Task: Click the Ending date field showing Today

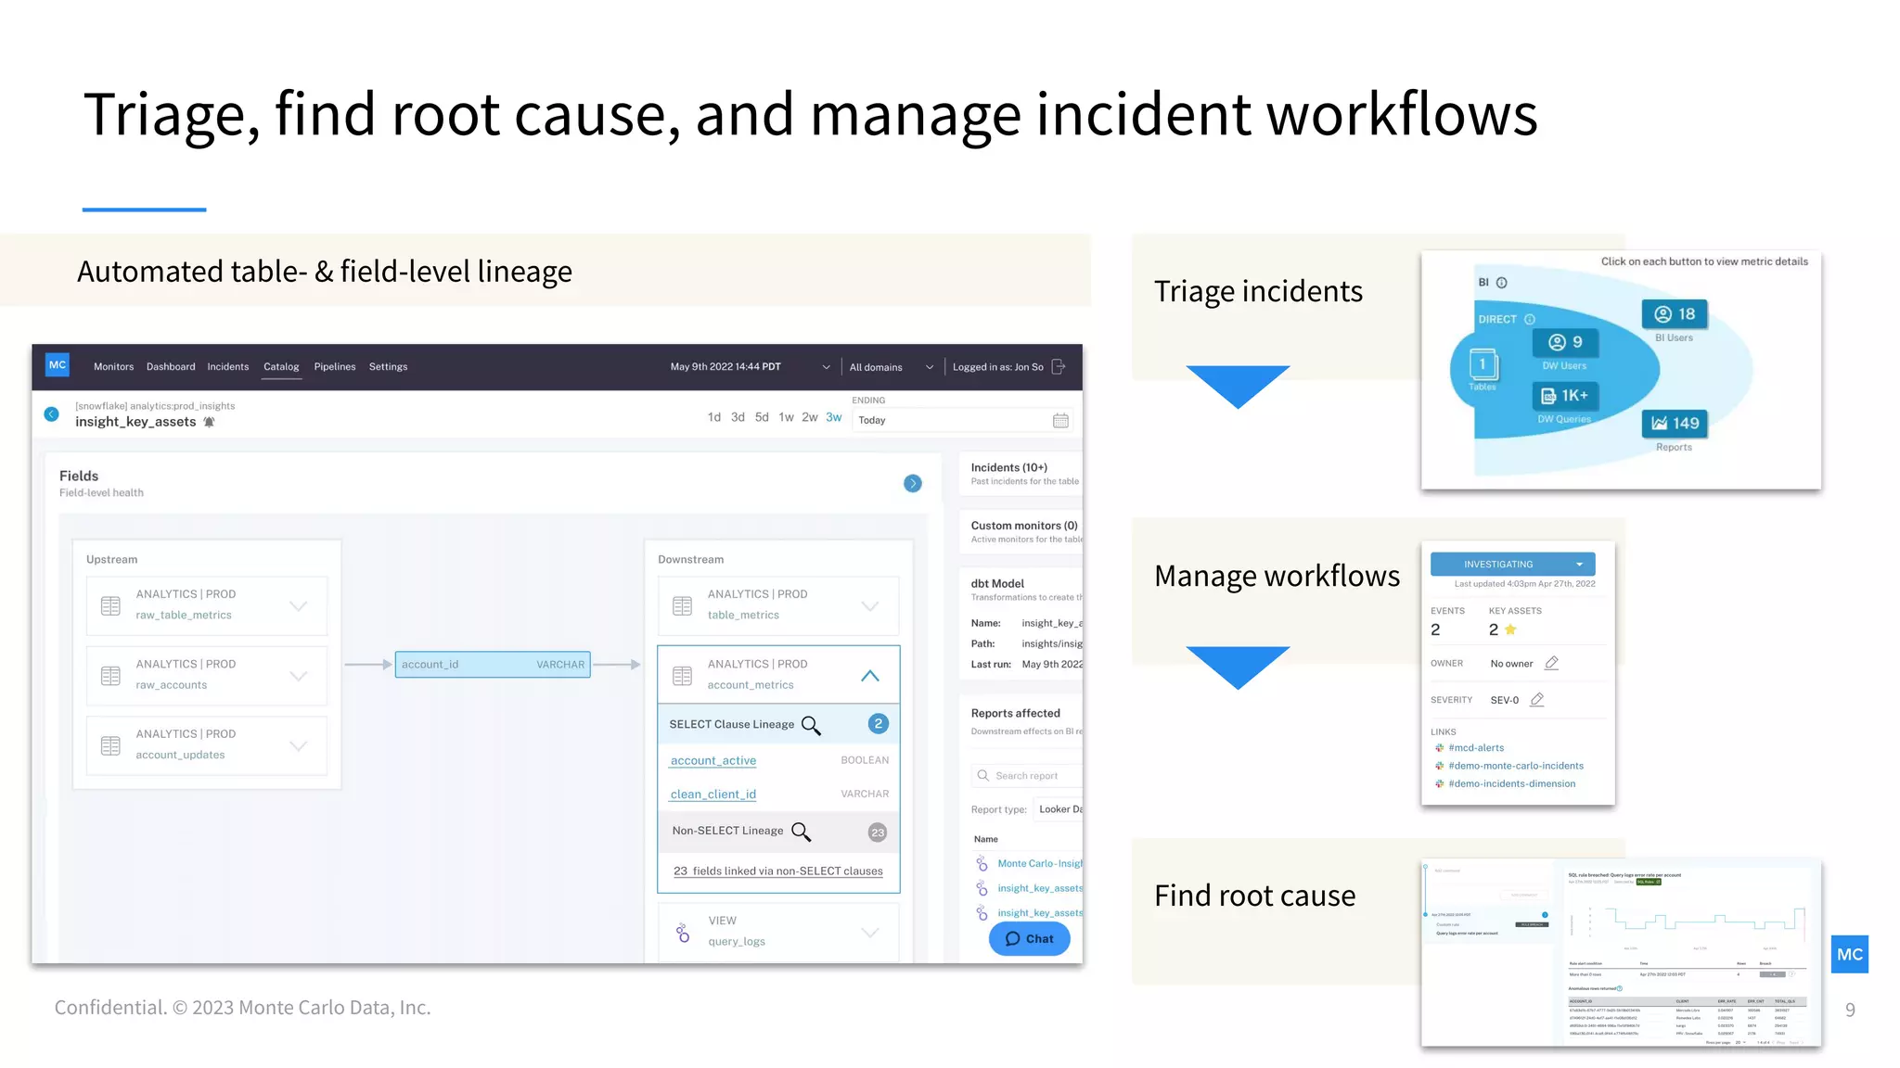Action: point(963,420)
